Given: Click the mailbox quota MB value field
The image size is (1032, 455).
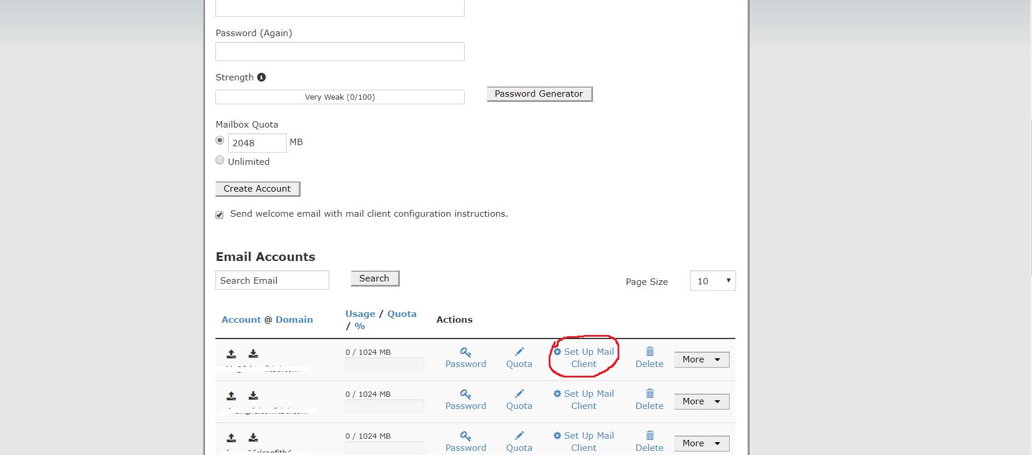Looking at the screenshot, I should tap(257, 143).
